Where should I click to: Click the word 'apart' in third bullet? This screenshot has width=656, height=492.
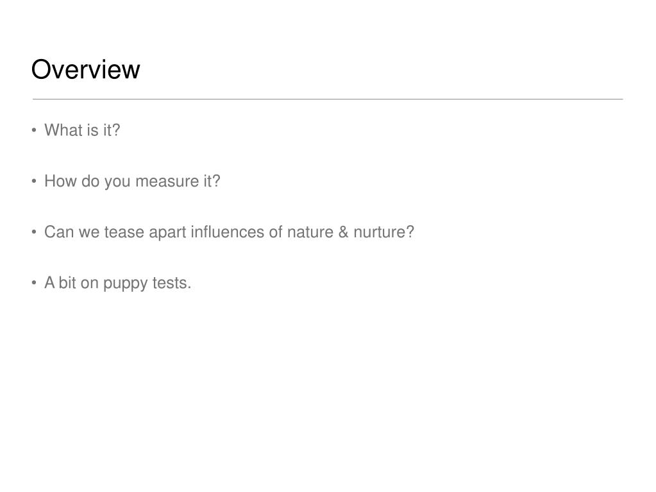click(168, 233)
